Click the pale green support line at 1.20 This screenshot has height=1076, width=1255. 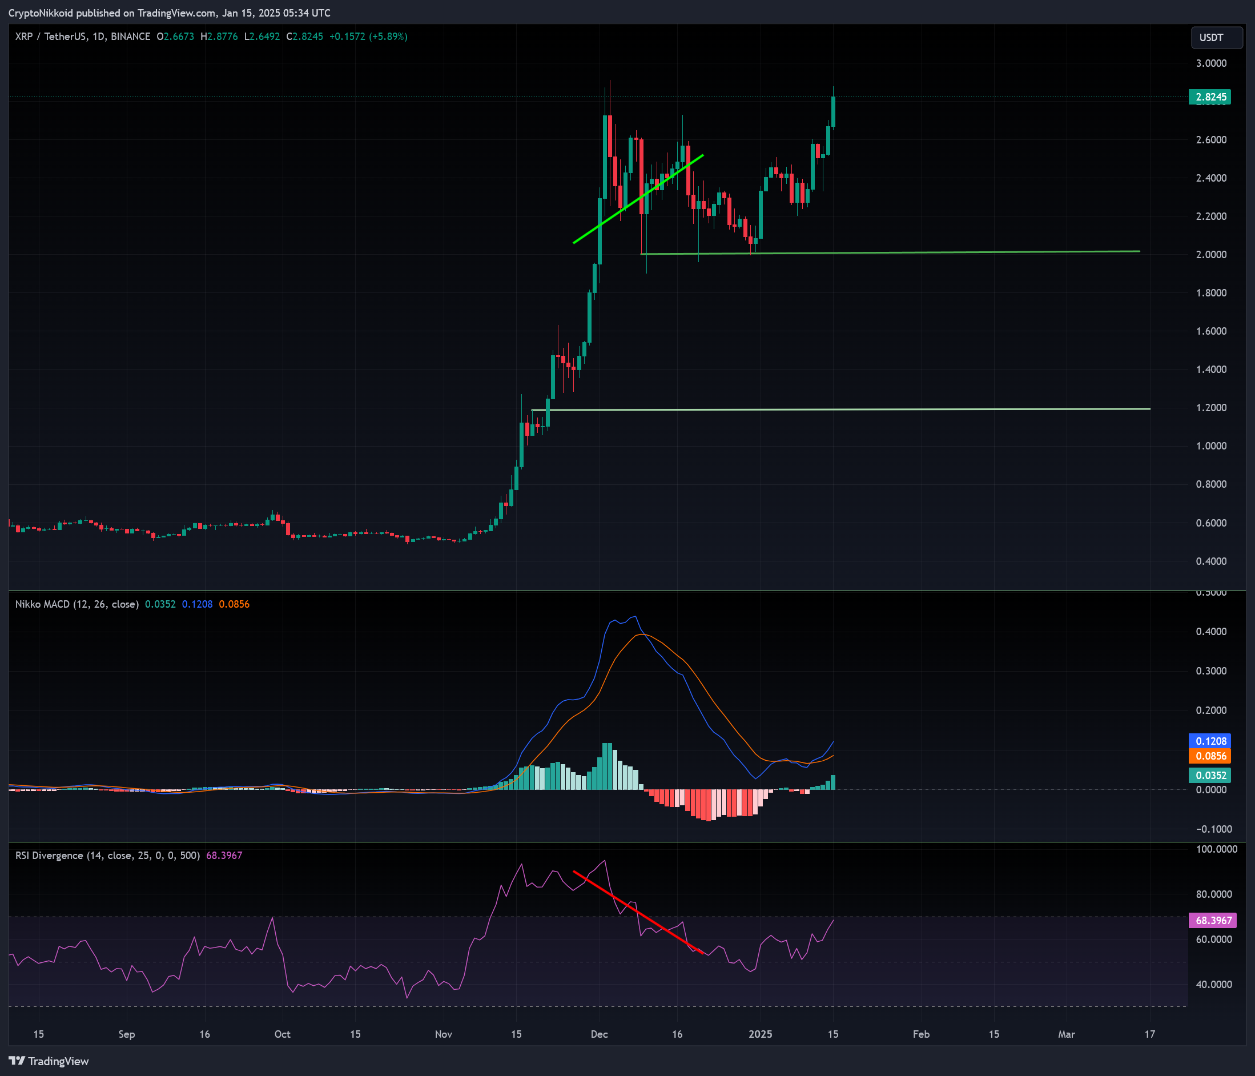(840, 409)
